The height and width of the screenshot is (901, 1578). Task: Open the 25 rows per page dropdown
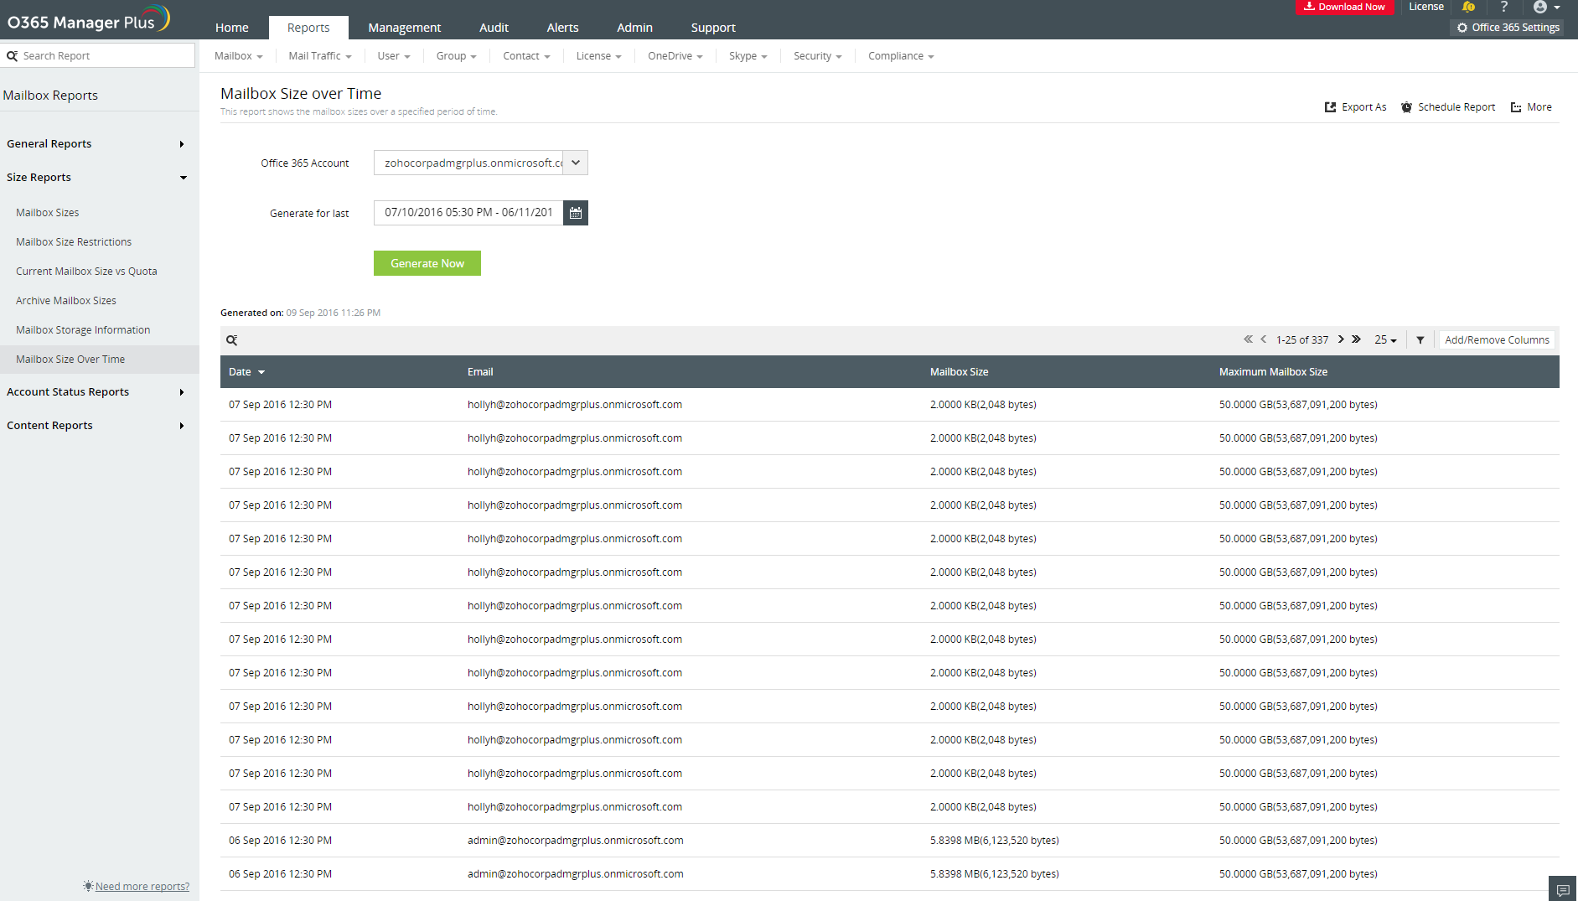[1385, 339]
